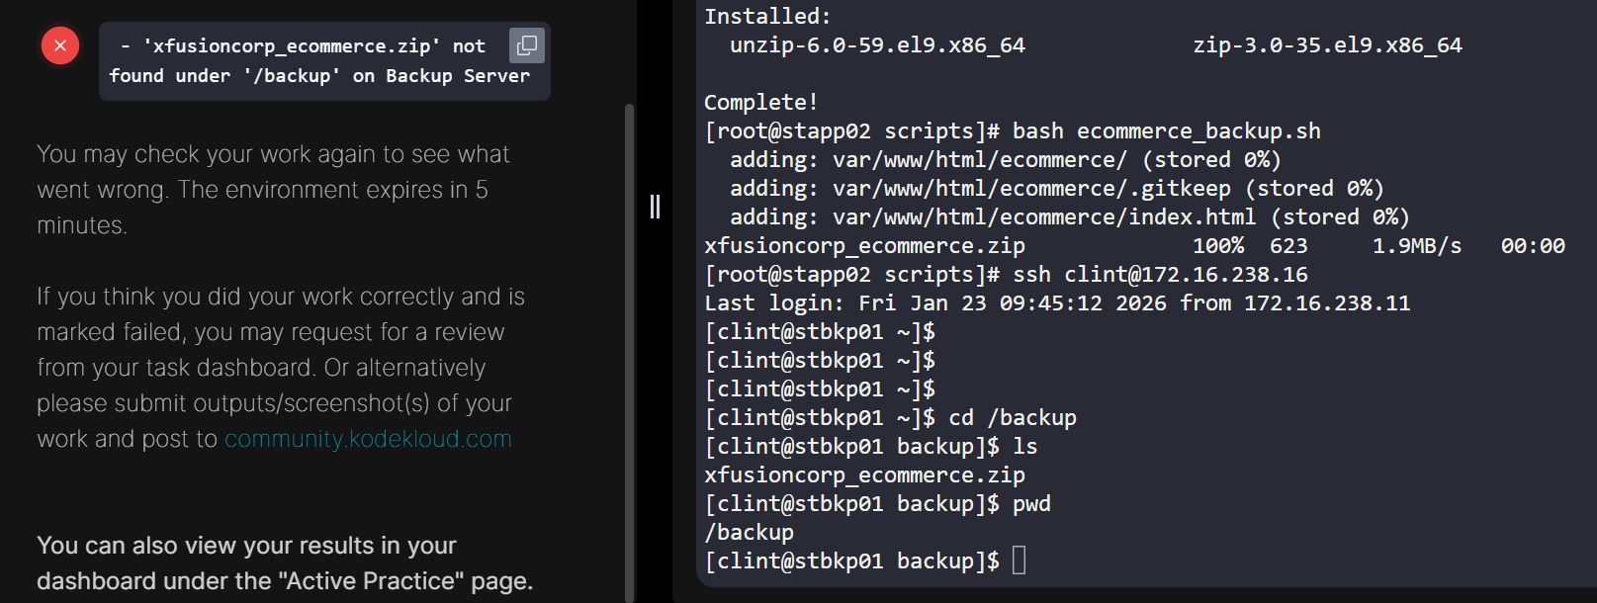Open the community.kodekloud.com link
This screenshot has height=603, width=1597.
368,439
